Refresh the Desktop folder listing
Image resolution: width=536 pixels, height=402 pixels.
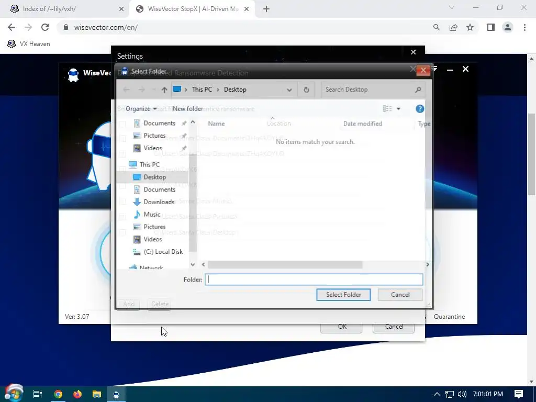pos(306,90)
